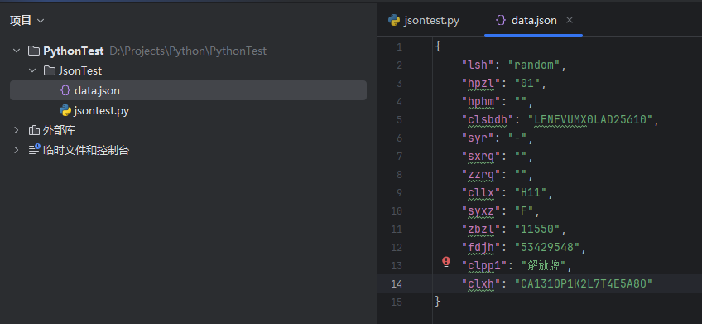This screenshot has width=702, height=324.
Task: Click the scratches and consoles icon
Action: click(x=35, y=150)
